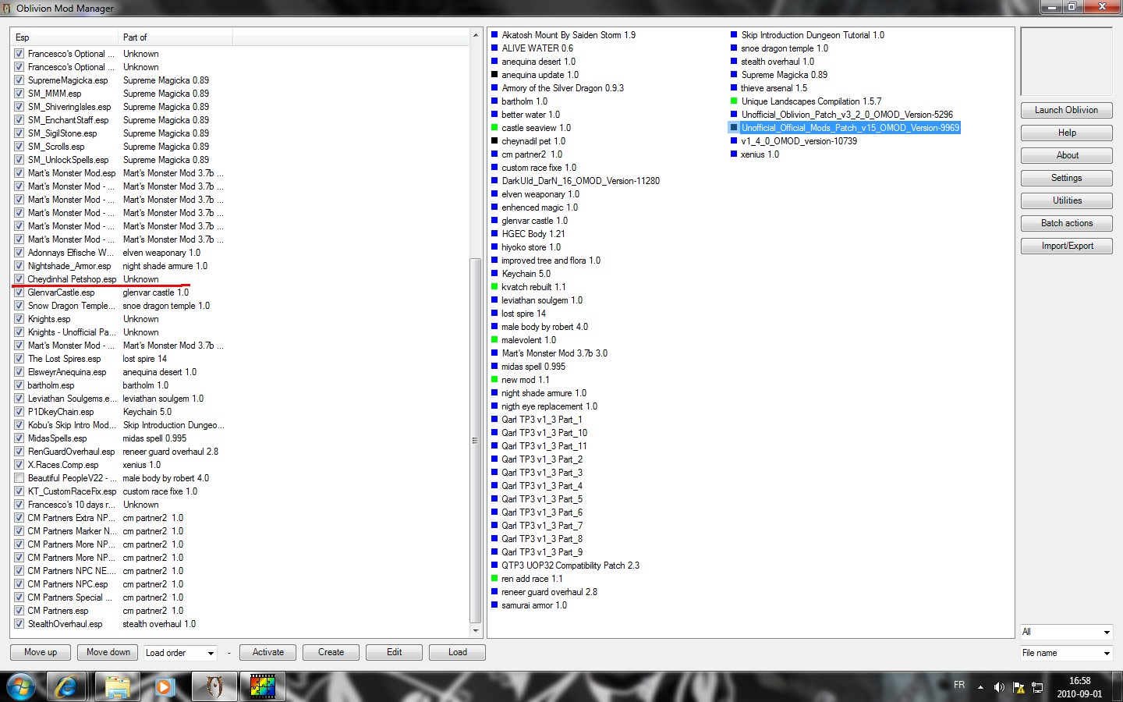This screenshot has width=1123, height=702.
Task: Click green square beside malevolent 1.0
Action: pyautogui.click(x=494, y=340)
